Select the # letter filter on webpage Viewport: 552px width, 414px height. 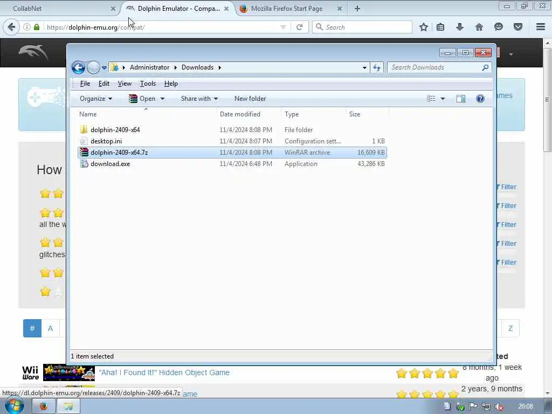tap(32, 328)
